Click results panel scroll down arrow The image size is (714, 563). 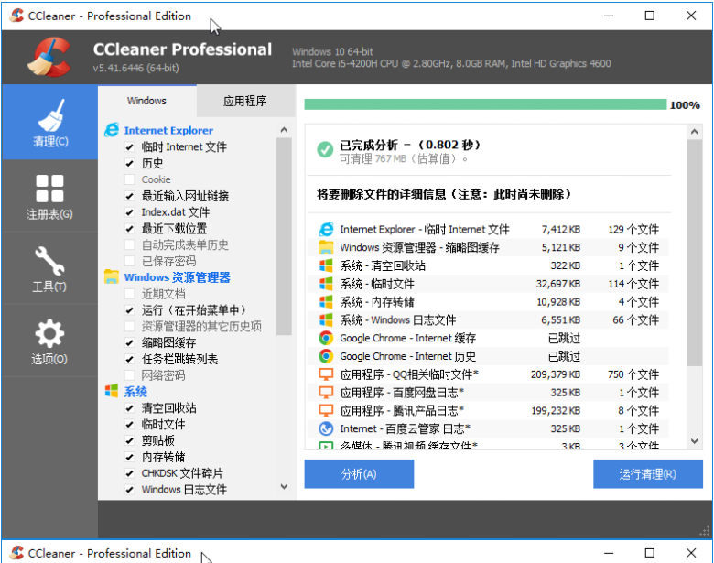695,441
